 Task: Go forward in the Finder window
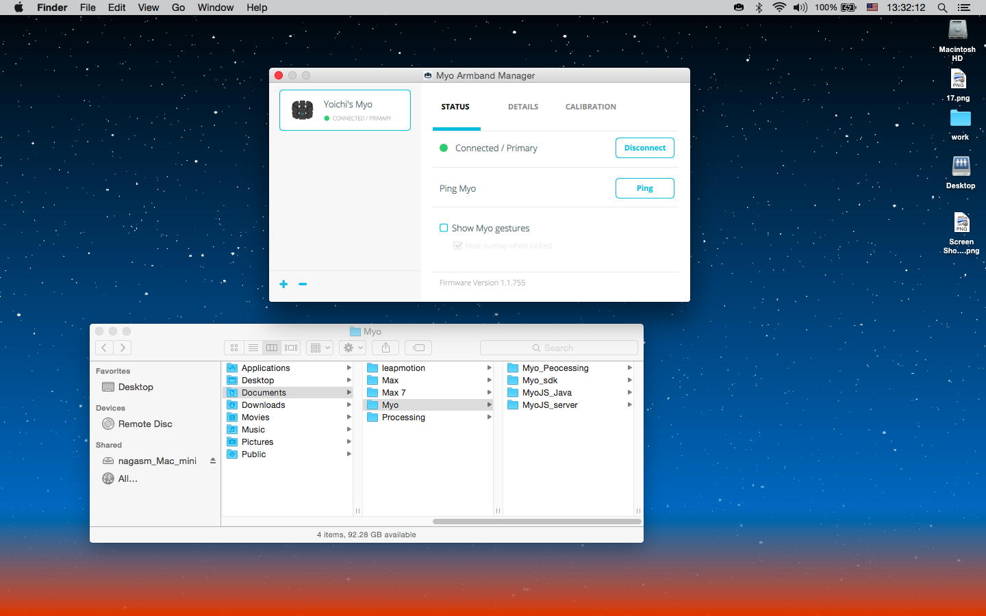point(123,348)
